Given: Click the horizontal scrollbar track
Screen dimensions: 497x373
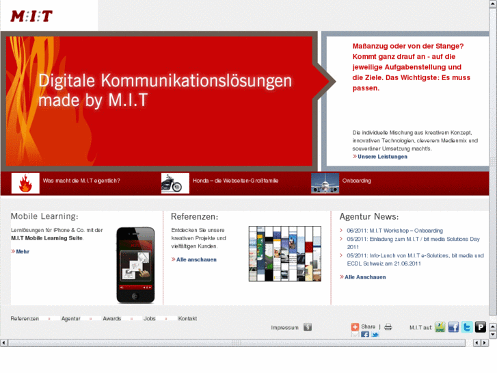Looking at the screenshot, I should (x=237, y=343).
